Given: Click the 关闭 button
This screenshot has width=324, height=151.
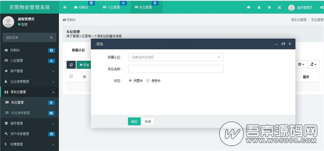Looking at the screenshot, I should coord(148,121).
